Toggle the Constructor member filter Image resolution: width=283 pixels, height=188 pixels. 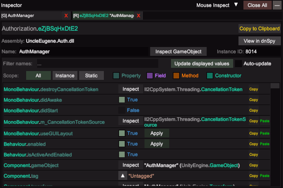click(210, 76)
